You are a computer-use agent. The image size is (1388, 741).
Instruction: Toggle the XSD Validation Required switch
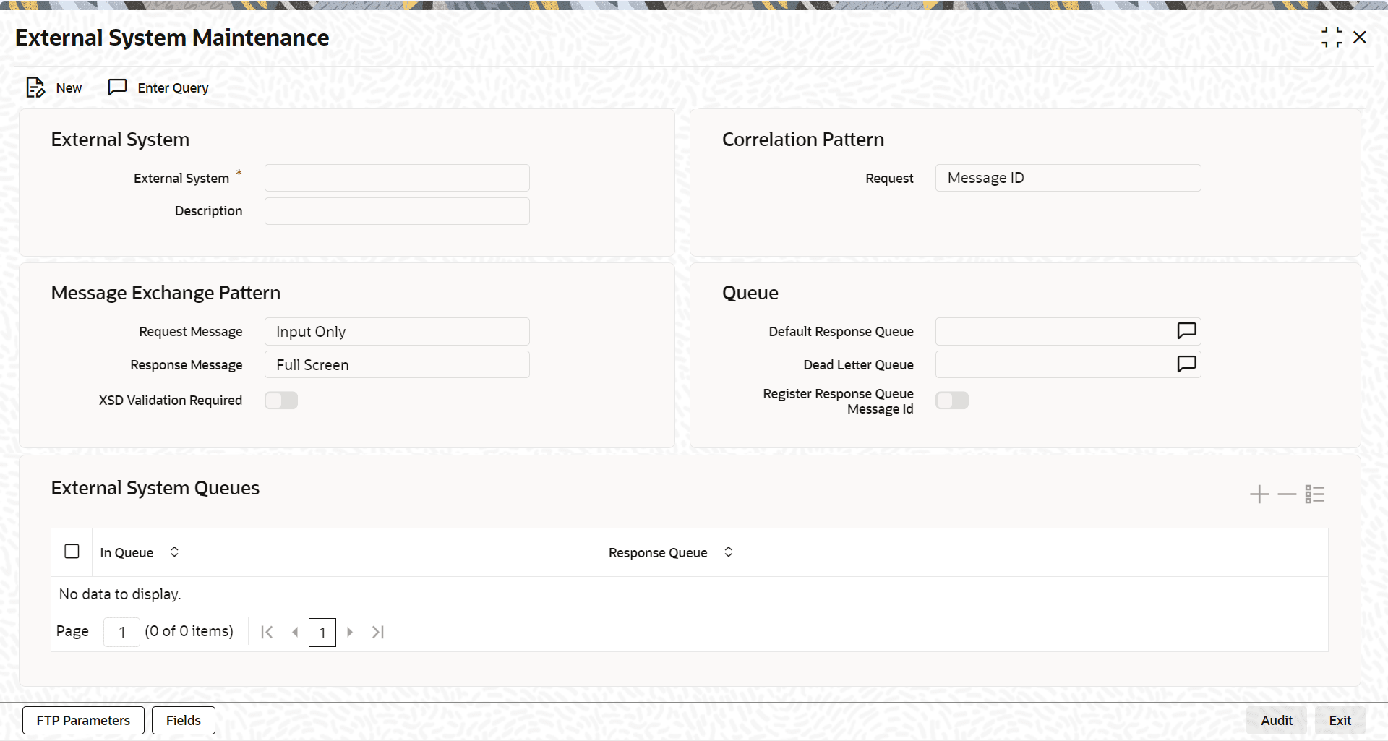[281, 401]
